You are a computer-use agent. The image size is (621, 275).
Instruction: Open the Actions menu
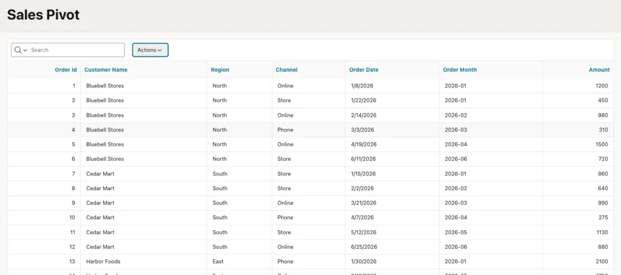pyautogui.click(x=150, y=50)
